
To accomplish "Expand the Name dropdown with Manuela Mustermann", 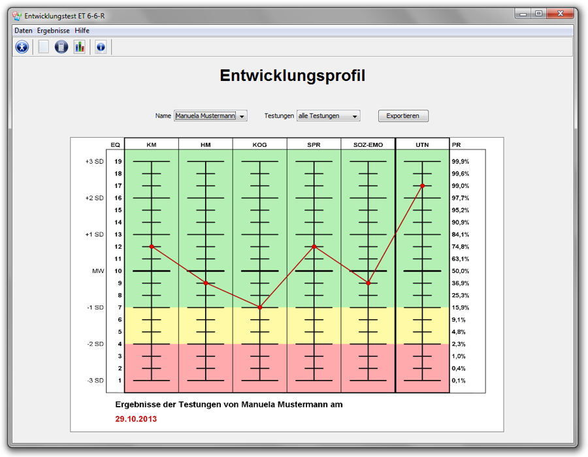I will click(x=210, y=116).
